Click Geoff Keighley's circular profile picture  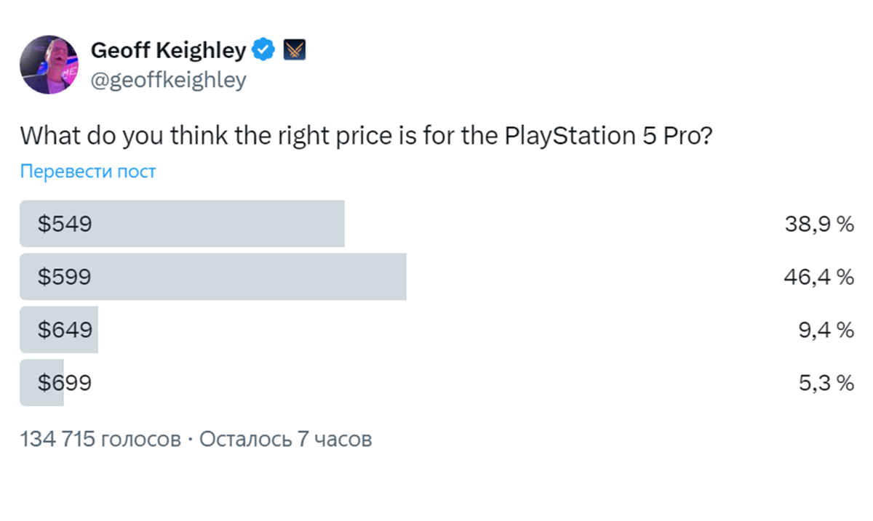(x=49, y=64)
